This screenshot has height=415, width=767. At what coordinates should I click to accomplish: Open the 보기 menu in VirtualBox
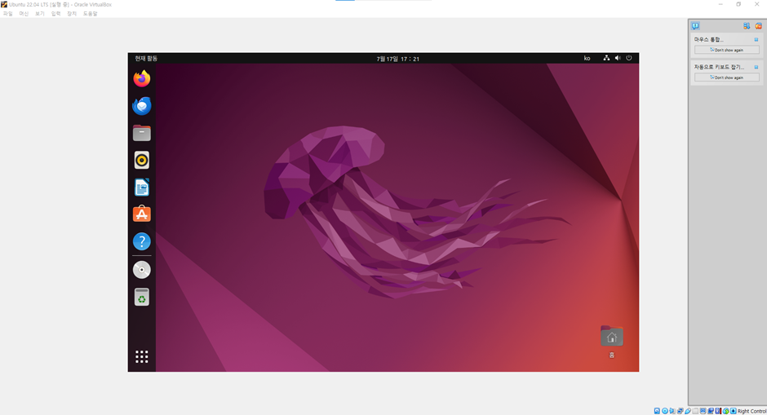[40, 14]
